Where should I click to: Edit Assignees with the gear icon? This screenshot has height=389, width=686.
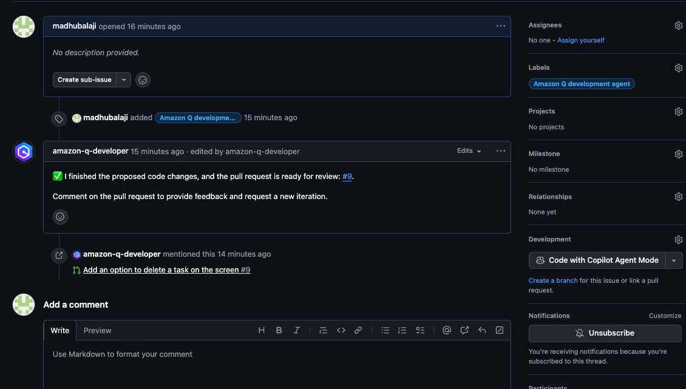click(678, 25)
